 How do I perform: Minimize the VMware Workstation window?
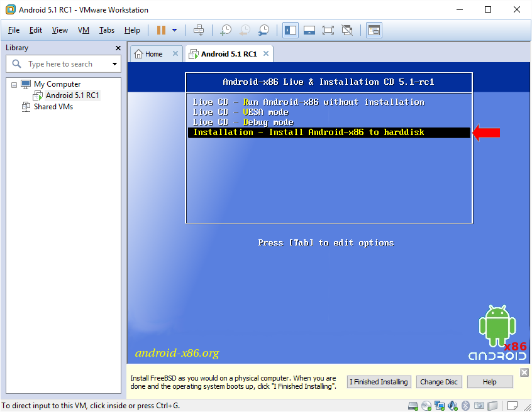[x=460, y=9]
